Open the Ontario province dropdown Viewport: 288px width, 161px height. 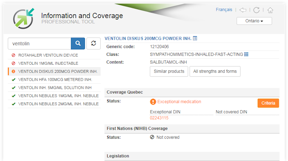click(x=254, y=21)
